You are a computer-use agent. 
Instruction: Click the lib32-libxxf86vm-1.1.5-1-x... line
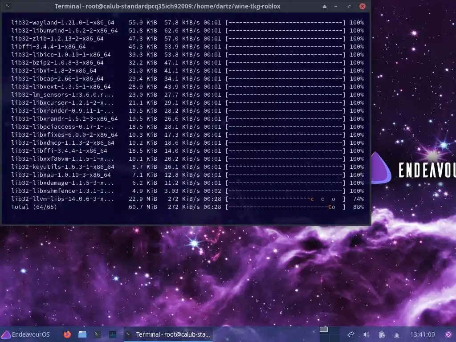click(x=187, y=159)
